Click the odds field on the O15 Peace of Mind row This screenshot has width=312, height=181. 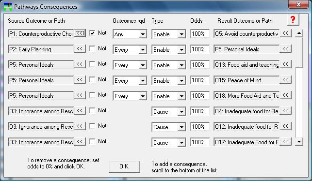point(200,80)
